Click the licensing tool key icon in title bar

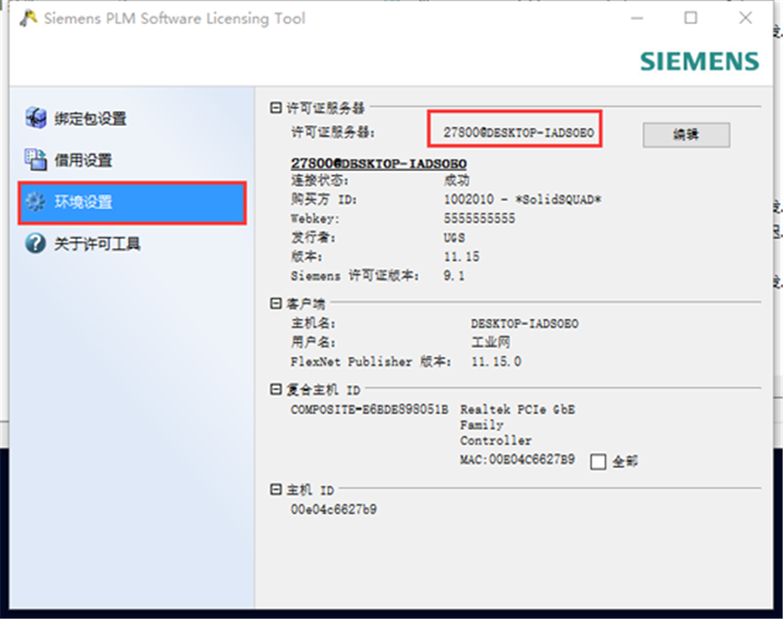[x=28, y=18]
